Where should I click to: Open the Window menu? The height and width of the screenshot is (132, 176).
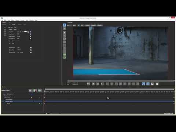click(x=32, y=20)
